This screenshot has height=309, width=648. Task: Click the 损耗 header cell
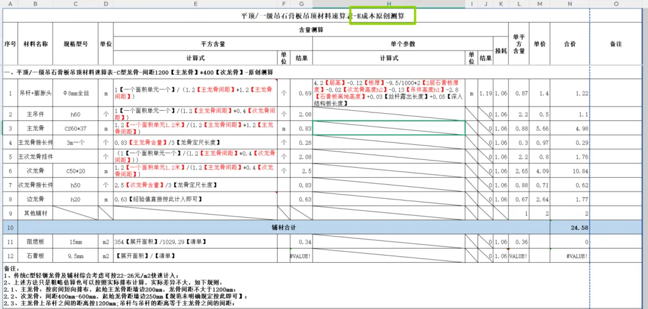501,51
